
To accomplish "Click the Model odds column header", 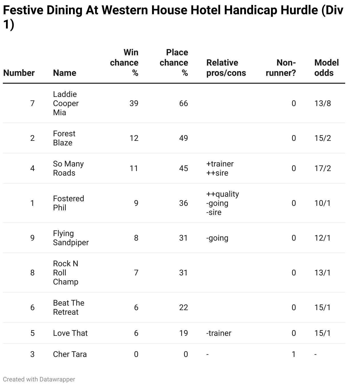I will coord(327,68).
